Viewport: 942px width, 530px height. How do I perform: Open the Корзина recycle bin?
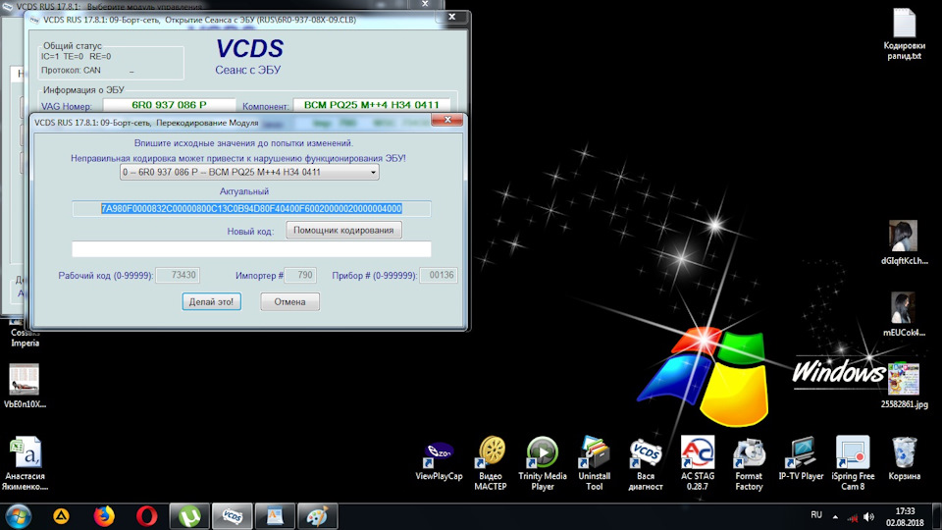(x=904, y=459)
